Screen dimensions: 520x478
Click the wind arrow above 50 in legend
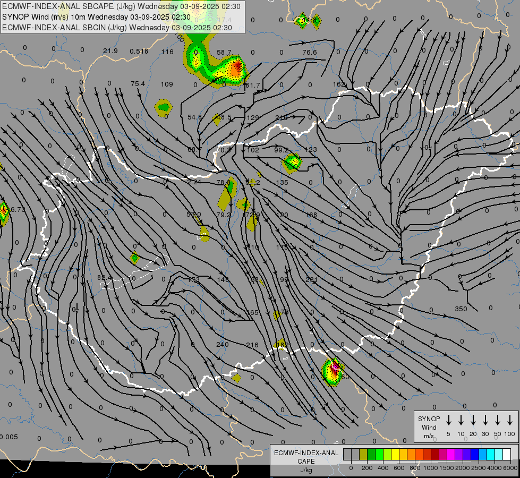tap(498, 420)
